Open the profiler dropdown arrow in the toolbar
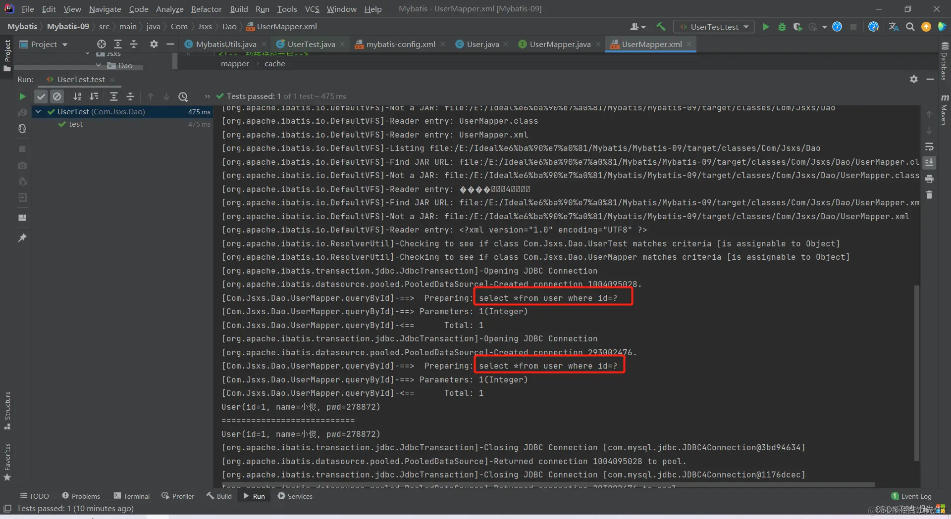951x519 pixels. click(x=825, y=27)
